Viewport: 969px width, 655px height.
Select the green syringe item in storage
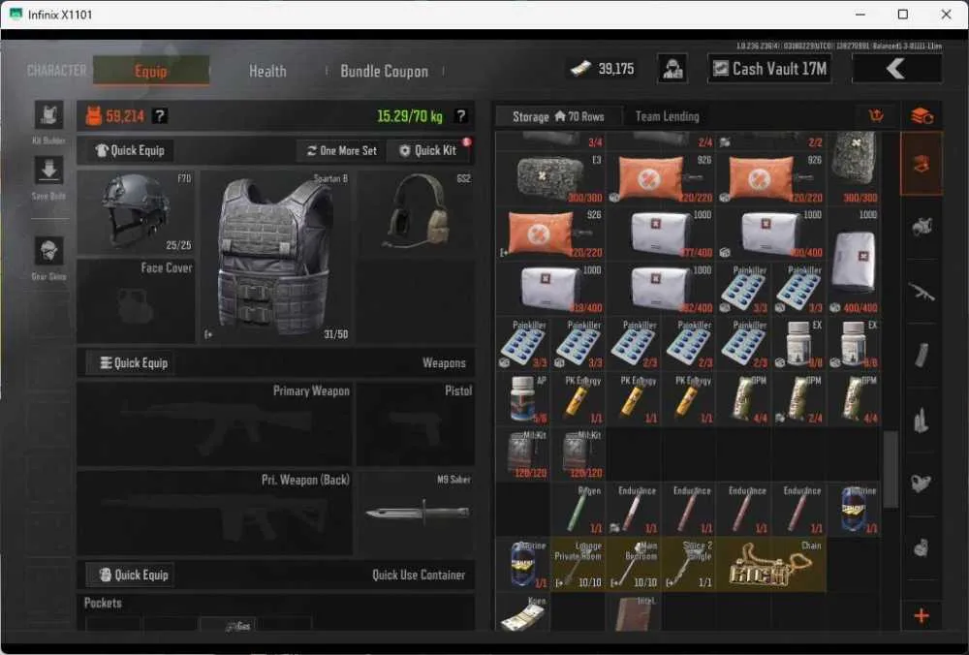[x=578, y=509]
